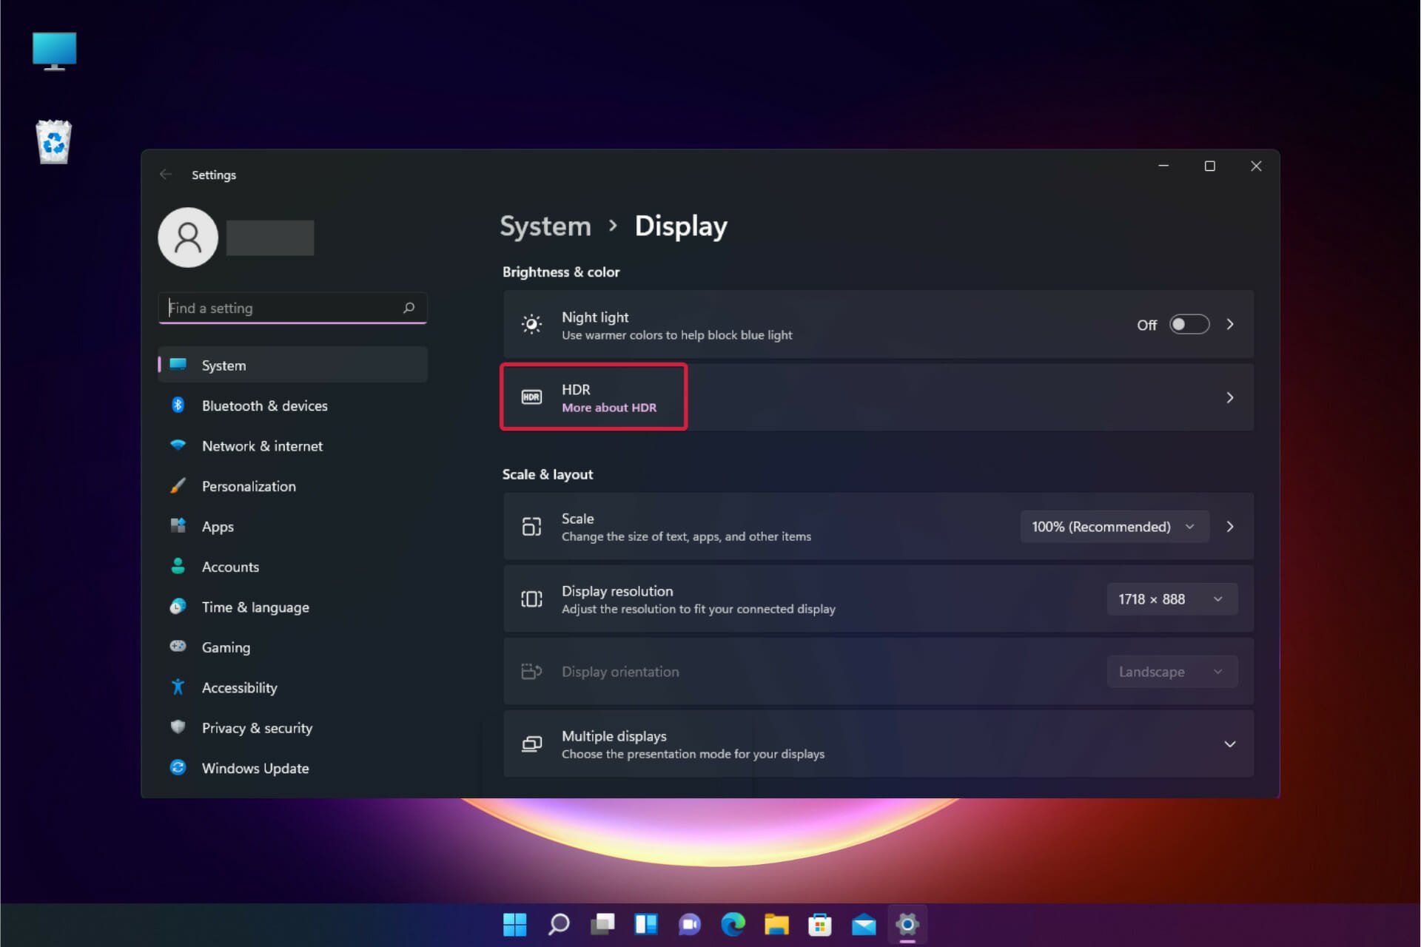
Task: Click the Multiple displays icon
Action: click(531, 743)
